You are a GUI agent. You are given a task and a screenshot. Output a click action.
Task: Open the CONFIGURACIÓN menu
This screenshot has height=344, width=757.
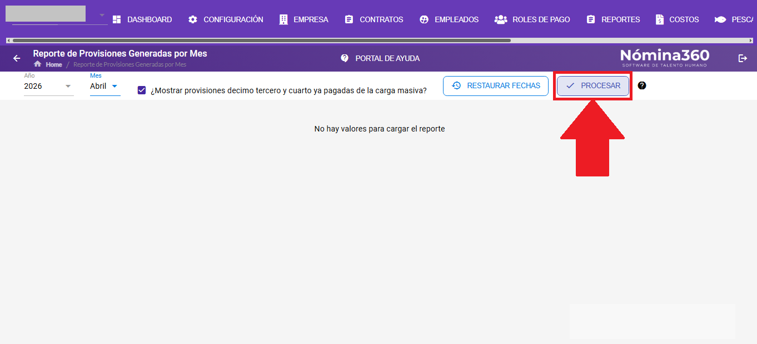click(226, 19)
